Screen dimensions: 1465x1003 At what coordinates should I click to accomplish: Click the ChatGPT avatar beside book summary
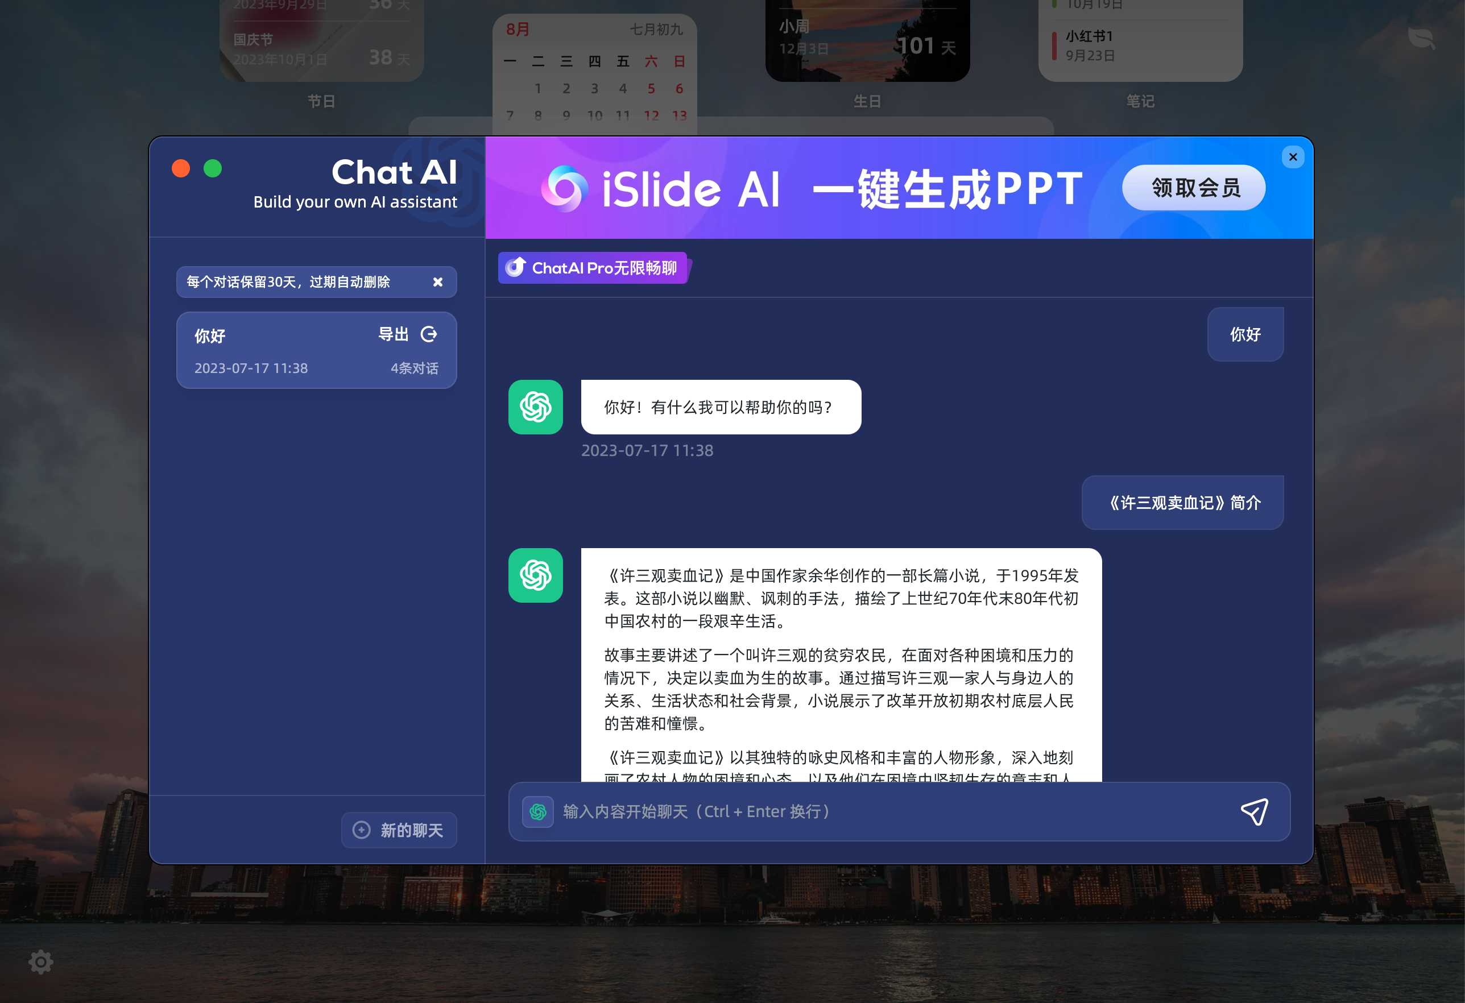coord(535,575)
